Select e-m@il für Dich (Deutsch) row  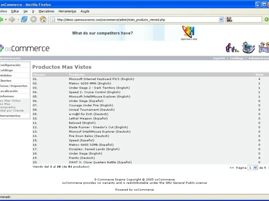(150, 114)
